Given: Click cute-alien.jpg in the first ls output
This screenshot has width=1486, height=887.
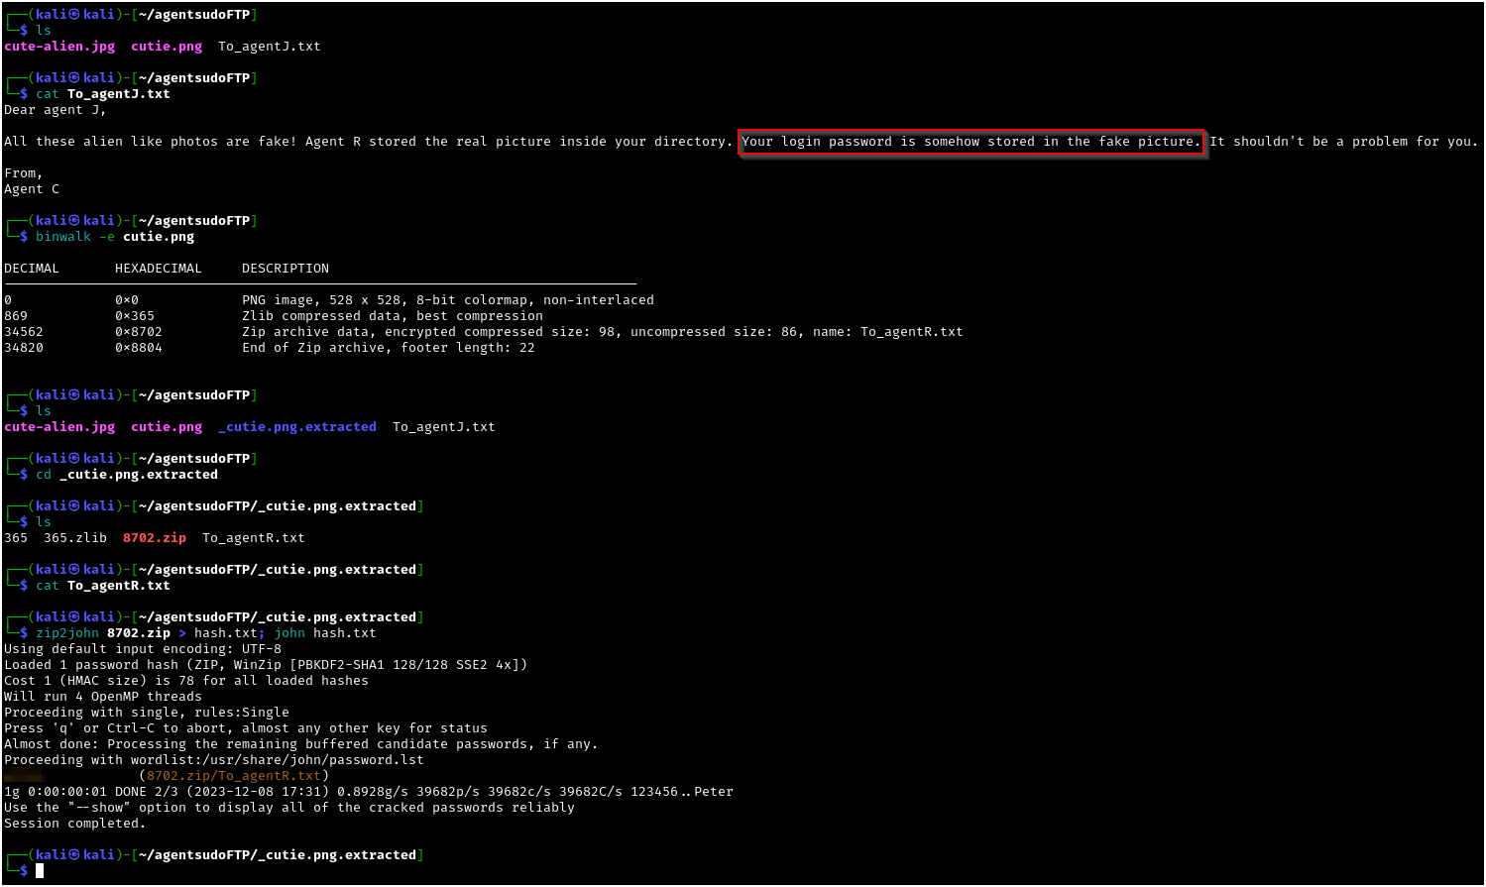Looking at the screenshot, I should click(59, 47).
